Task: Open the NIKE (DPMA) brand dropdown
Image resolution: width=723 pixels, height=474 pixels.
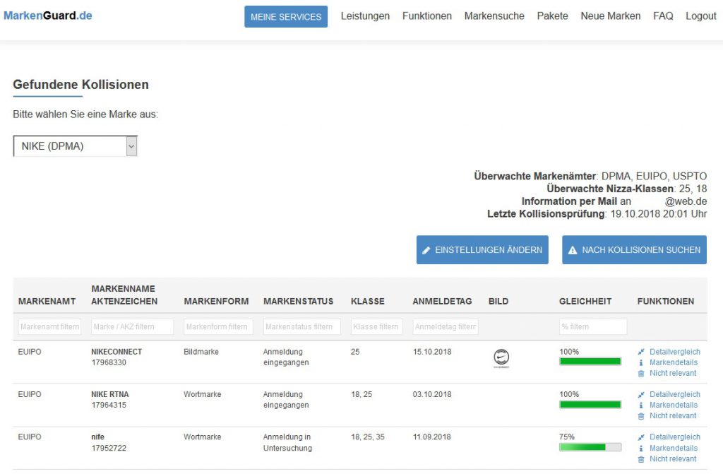Action: [75, 146]
